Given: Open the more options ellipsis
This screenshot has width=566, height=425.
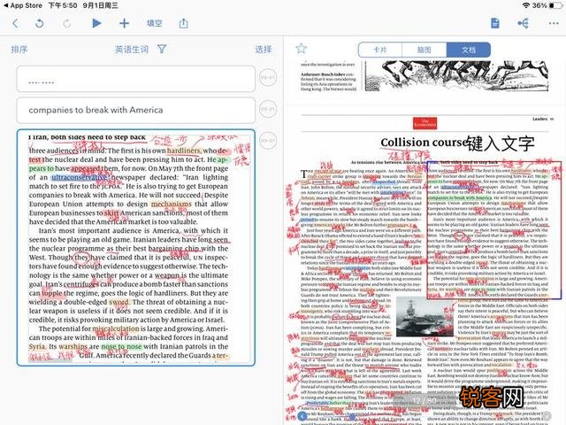Looking at the screenshot, I should coord(554,24).
